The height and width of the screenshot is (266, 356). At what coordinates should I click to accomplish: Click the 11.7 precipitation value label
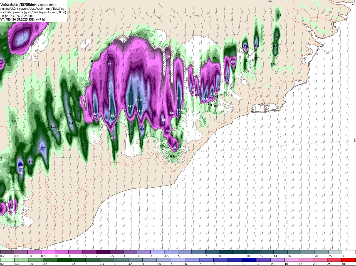(140, 111)
